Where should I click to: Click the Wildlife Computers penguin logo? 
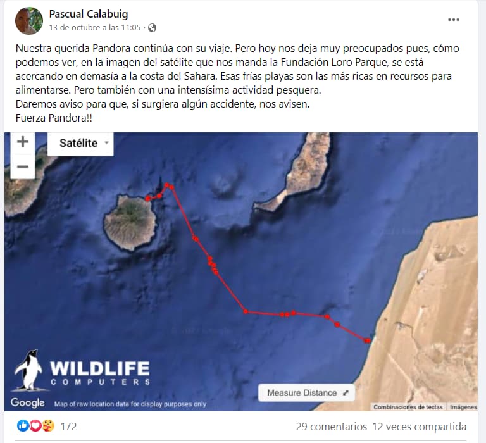coord(29,370)
